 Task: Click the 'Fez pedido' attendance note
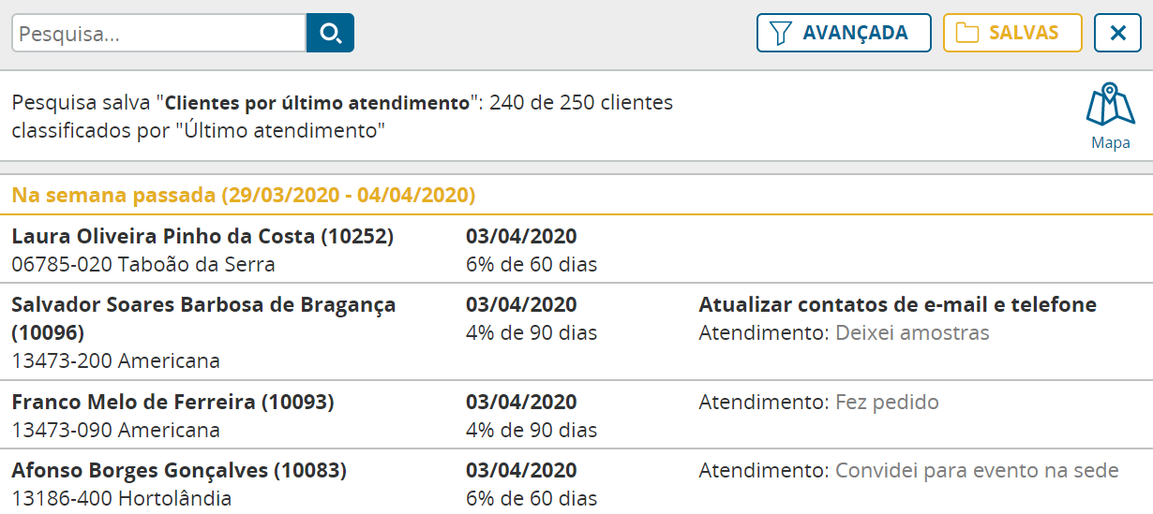tap(886, 403)
